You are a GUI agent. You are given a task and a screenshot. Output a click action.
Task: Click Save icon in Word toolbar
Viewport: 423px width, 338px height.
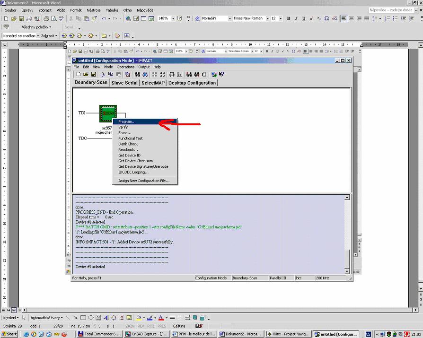click(x=21, y=18)
